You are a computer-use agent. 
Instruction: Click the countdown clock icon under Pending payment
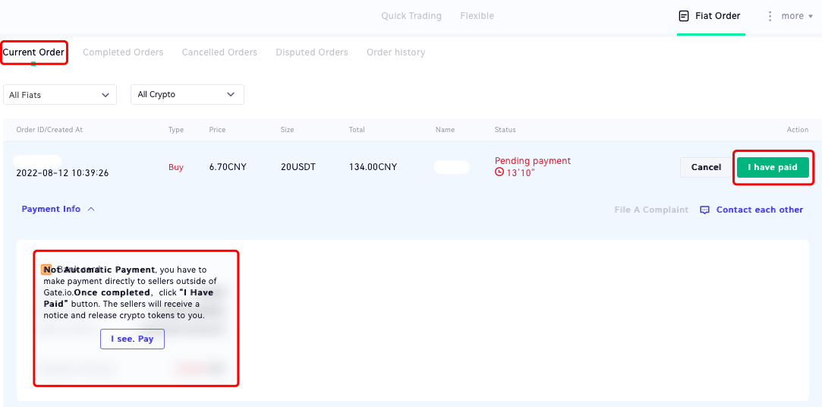click(499, 172)
